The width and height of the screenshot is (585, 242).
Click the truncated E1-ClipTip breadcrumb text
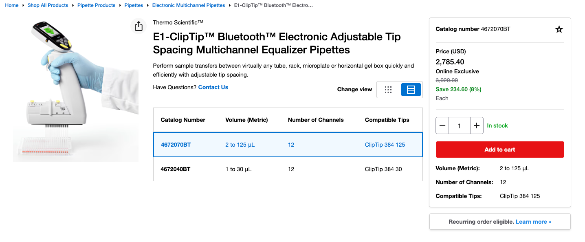pos(274,5)
